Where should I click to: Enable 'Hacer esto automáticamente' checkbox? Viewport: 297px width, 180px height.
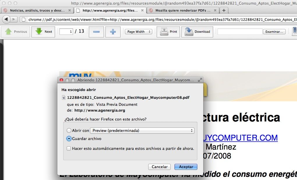coord(69,148)
